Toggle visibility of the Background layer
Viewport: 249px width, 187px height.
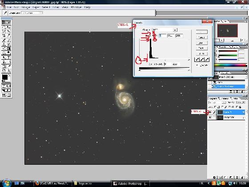pos(210,118)
